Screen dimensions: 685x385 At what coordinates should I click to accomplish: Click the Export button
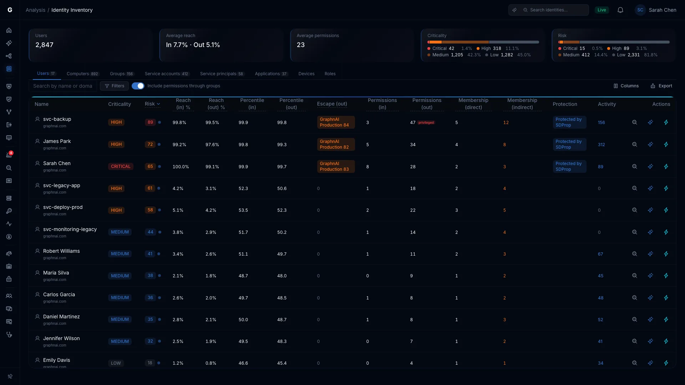tap(661, 86)
